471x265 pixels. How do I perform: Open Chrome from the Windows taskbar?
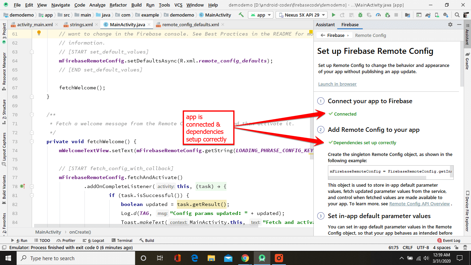click(x=245, y=258)
